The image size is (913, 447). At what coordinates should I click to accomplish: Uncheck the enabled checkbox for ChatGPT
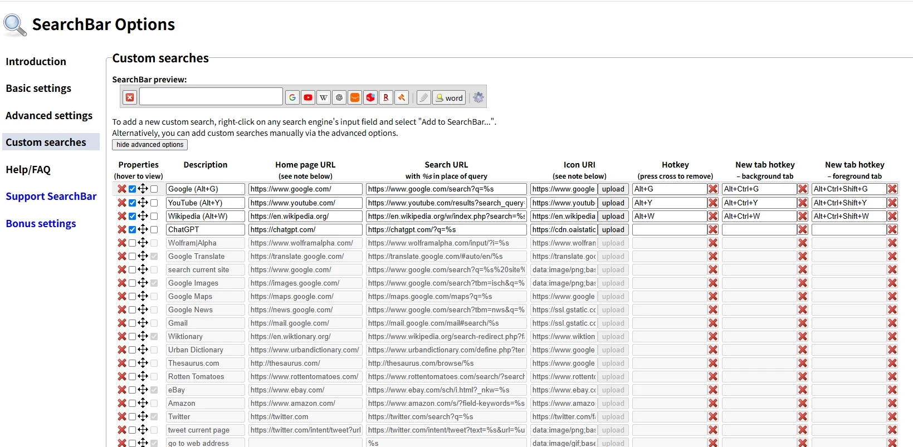(x=132, y=229)
